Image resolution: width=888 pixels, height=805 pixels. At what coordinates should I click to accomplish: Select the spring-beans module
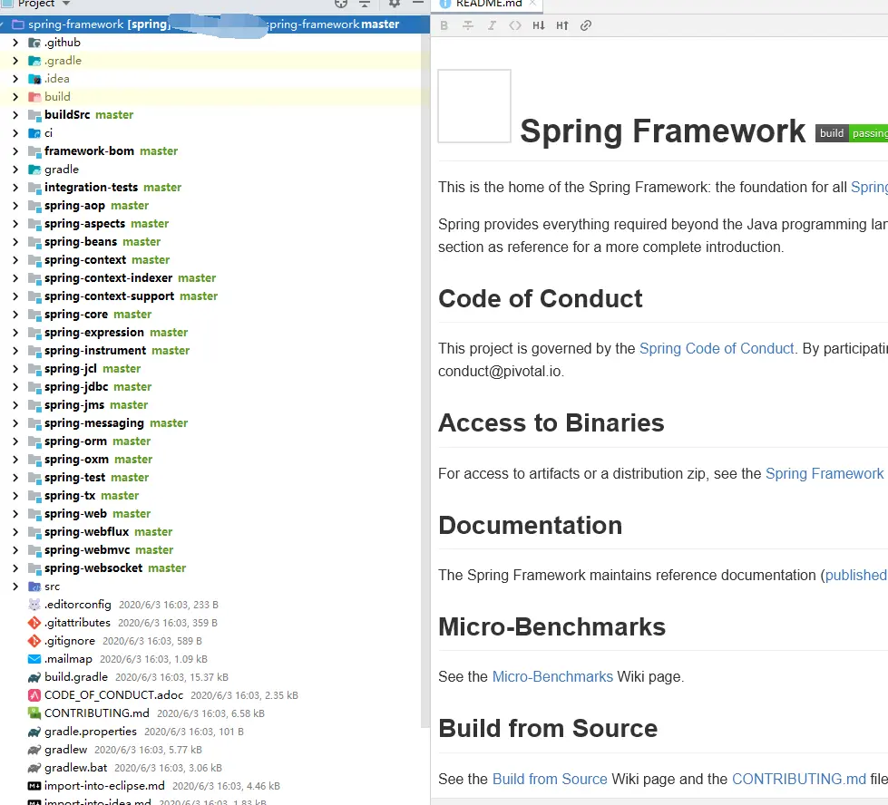[81, 242]
